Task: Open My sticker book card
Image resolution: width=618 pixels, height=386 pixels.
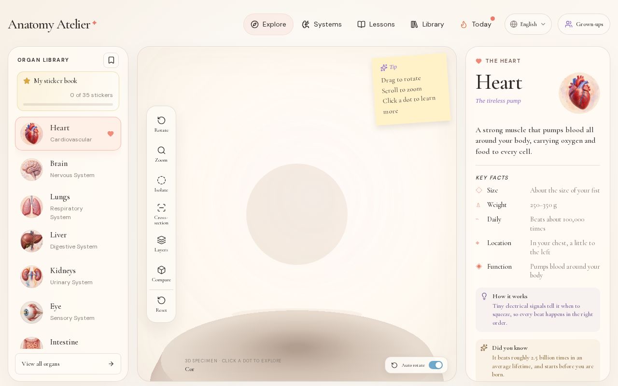Action: coord(68,91)
